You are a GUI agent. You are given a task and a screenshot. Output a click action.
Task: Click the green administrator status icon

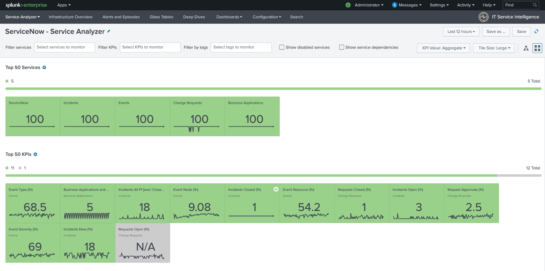point(348,5)
